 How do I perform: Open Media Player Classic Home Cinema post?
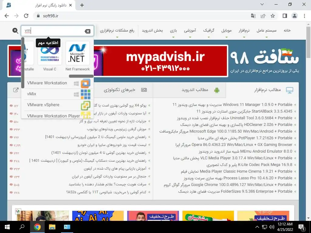pyautogui.click(x=237, y=171)
